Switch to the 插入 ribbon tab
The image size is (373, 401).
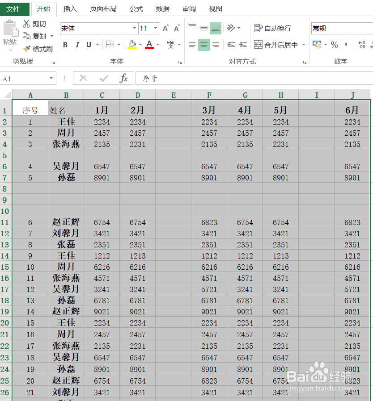[x=70, y=8]
